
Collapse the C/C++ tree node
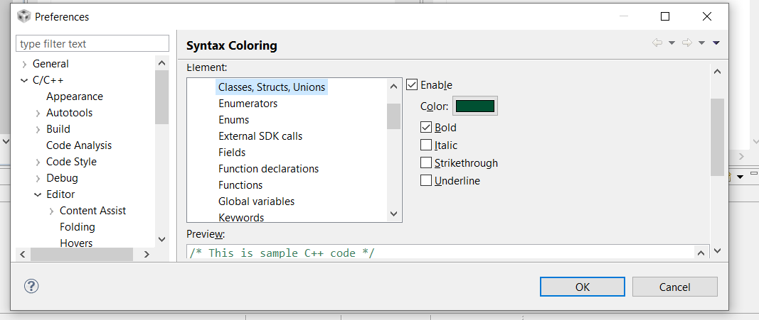tap(25, 80)
